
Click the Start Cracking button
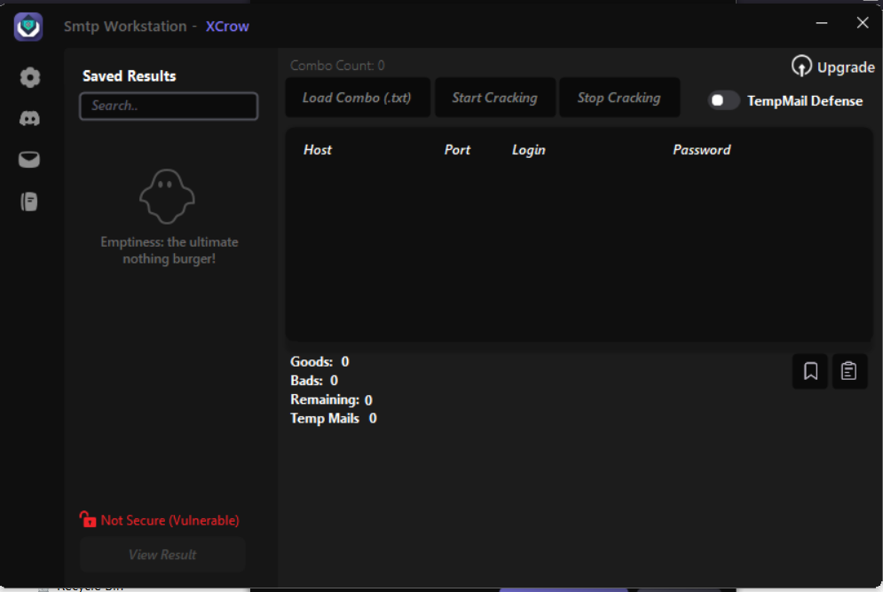pos(494,98)
